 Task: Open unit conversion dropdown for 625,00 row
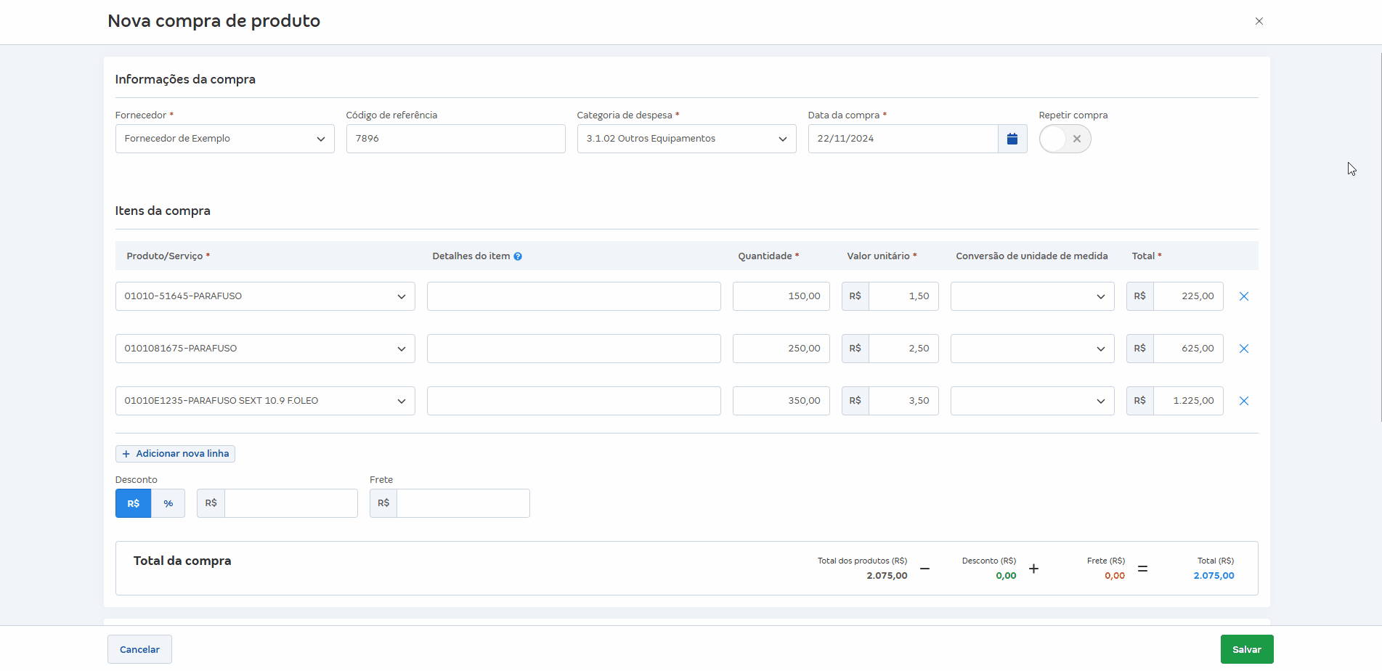pyautogui.click(x=1032, y=349)
